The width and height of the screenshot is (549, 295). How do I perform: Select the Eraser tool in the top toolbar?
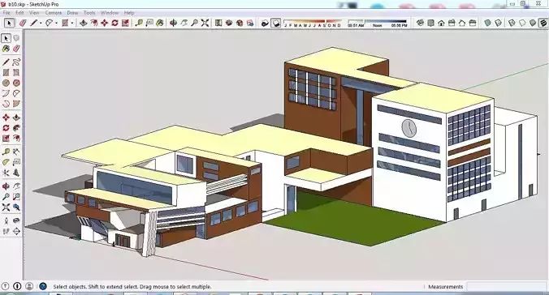click(23, 23)
